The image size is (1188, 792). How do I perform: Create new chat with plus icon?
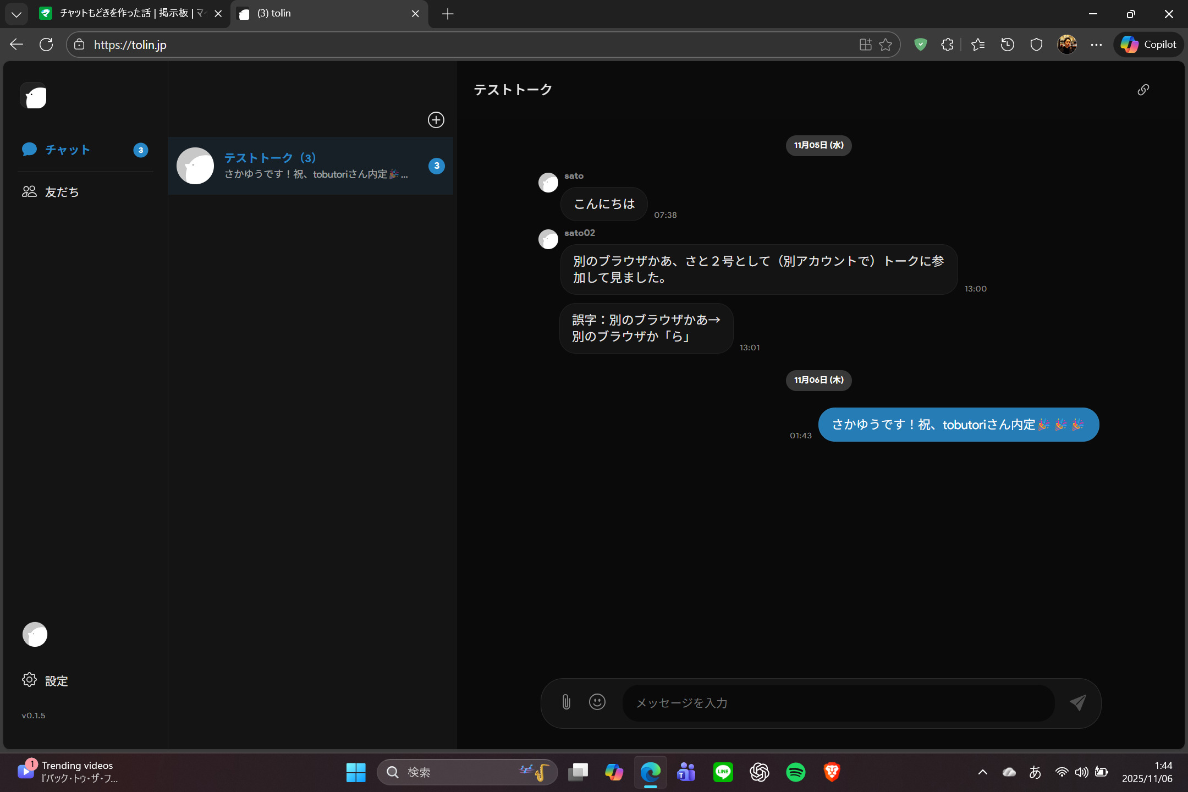pyautogui.click(x=436, y=120)
